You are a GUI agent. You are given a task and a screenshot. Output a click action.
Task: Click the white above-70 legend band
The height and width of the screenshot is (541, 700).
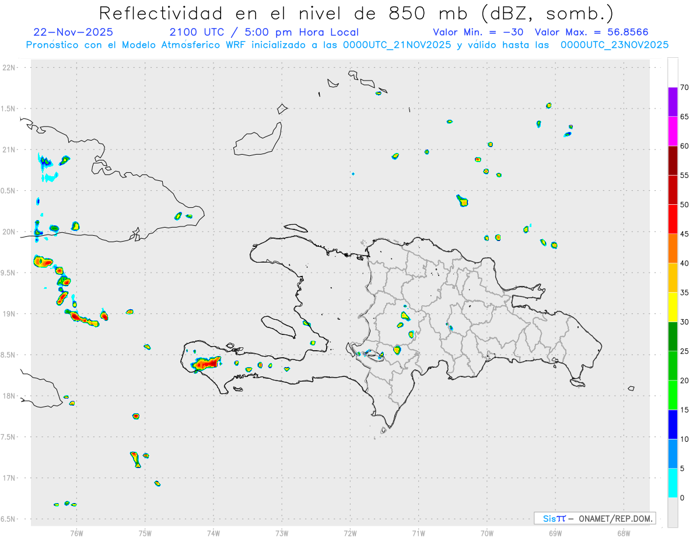tap(673, 73)
